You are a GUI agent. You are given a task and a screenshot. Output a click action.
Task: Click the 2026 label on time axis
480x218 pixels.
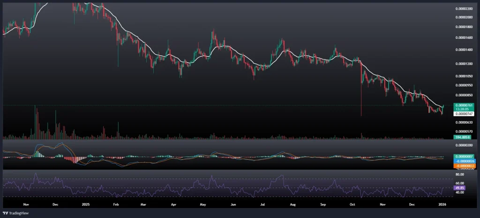[x=443, y=204]
